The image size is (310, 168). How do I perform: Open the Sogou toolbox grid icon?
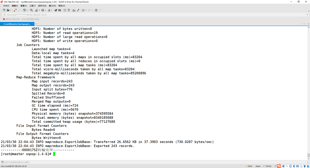[x=308, y=166]
